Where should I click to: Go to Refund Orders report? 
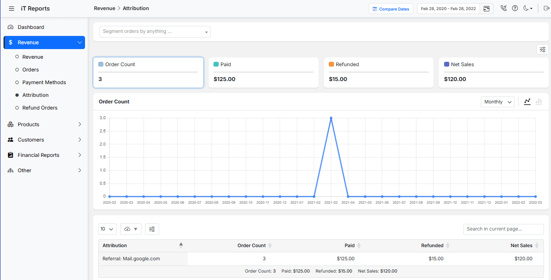coord(40,108)
